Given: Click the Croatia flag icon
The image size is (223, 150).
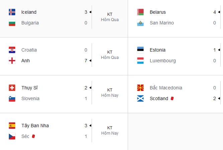Looking at the screenshot, I should coord(12,50).
